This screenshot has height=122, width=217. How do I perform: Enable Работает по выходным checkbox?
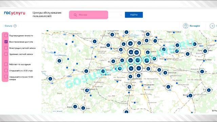6,64
